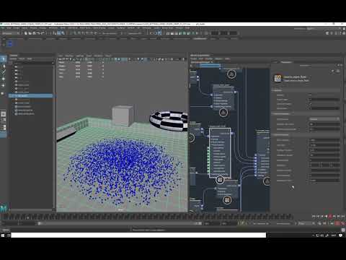Viewport: 346px width, 260px height.
Task: Select the checkered torus in the viewport
Action: click(169, 121)
